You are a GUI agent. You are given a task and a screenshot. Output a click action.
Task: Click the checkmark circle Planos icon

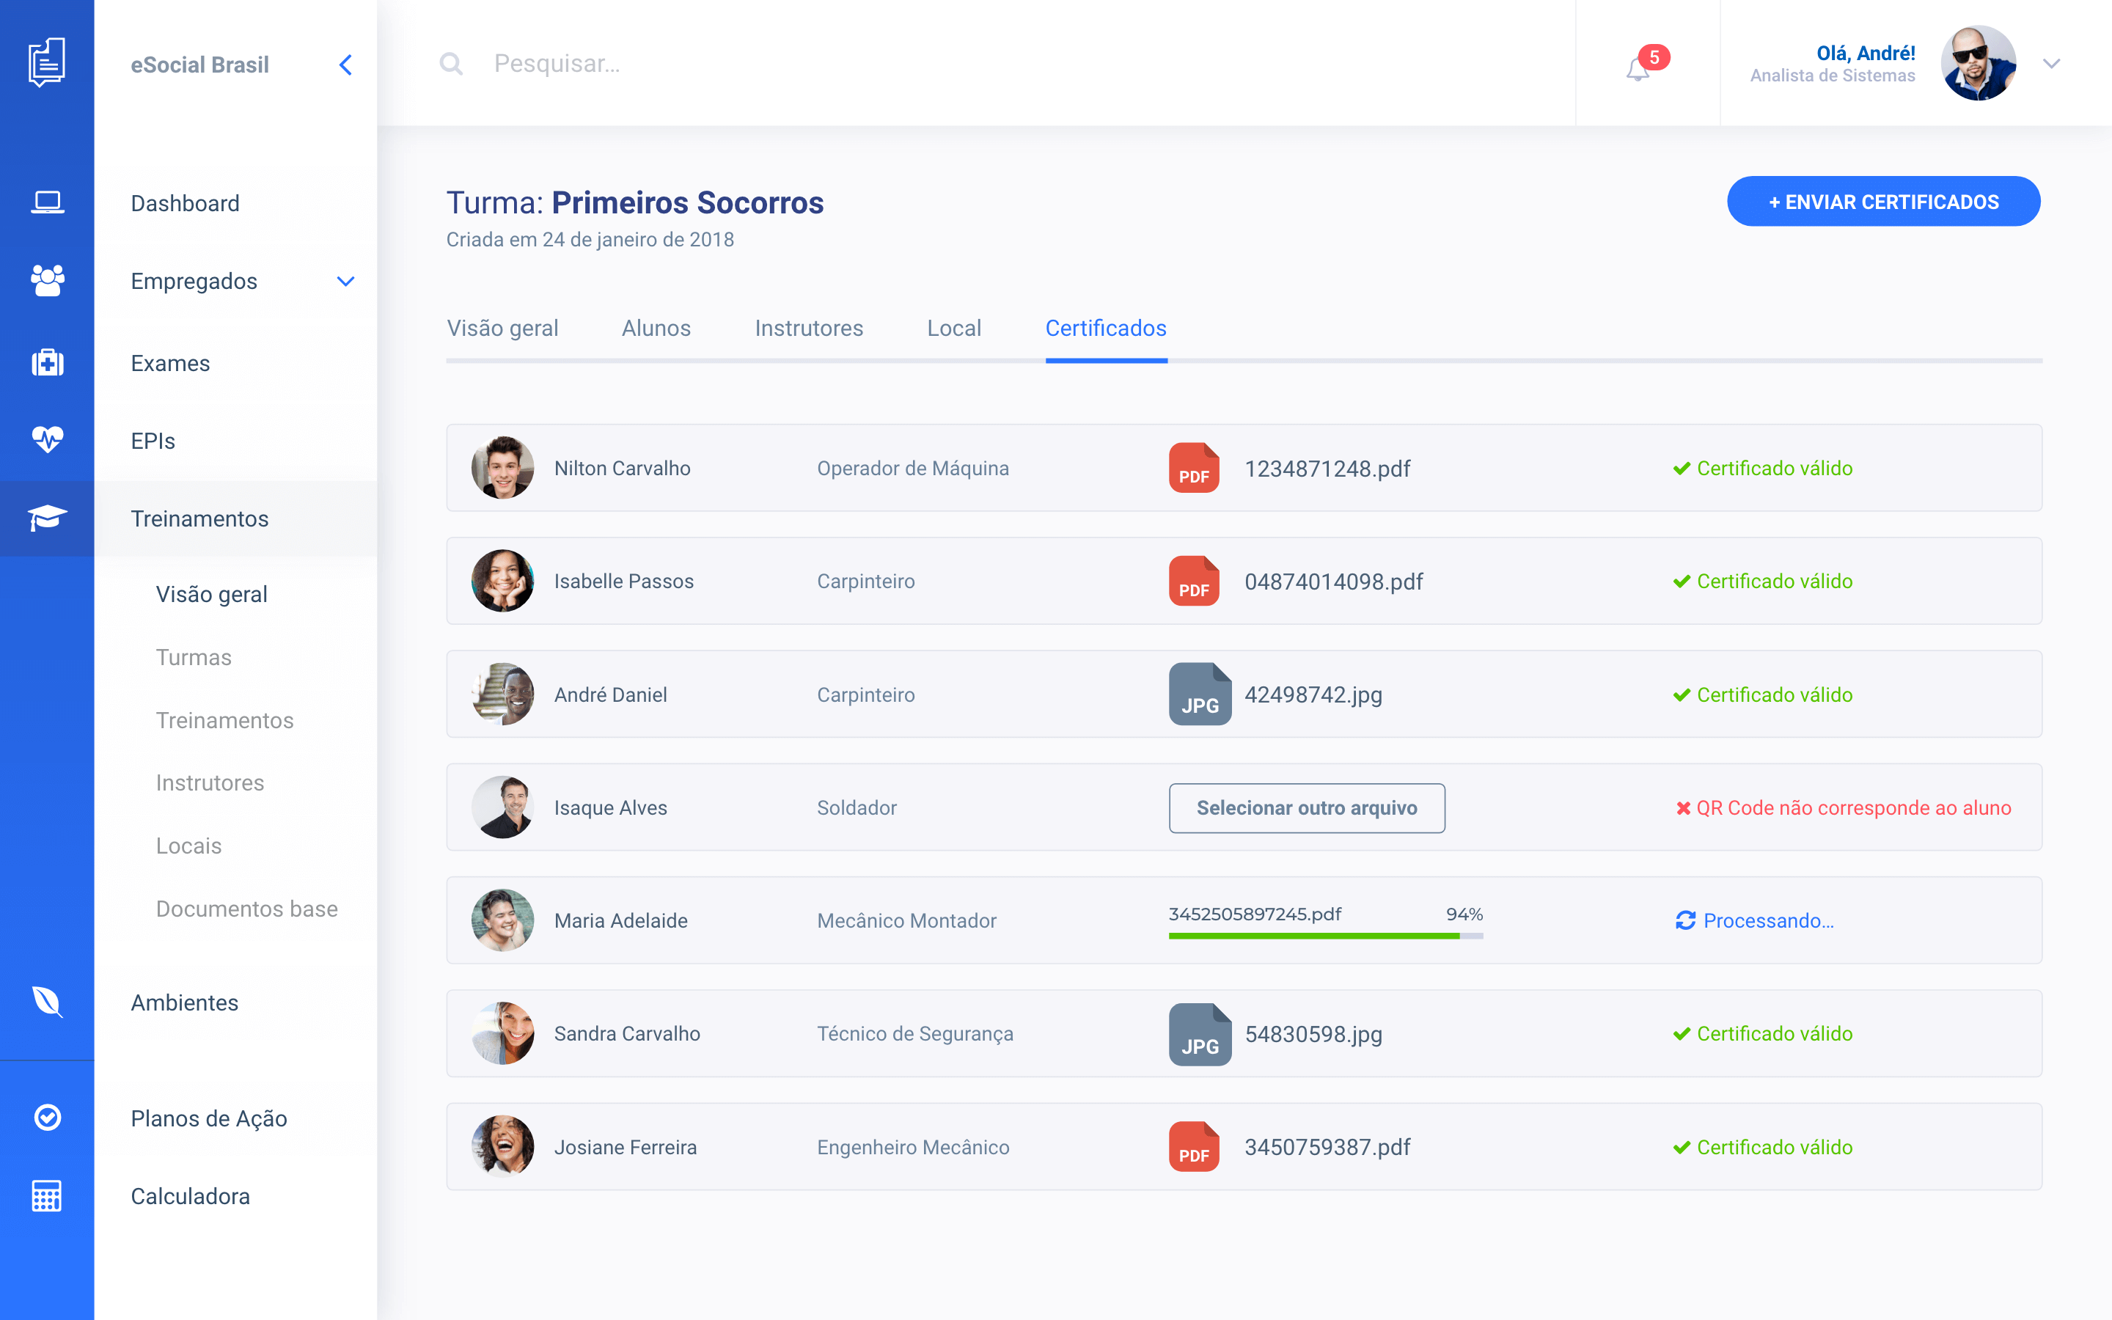[47, 1117]
